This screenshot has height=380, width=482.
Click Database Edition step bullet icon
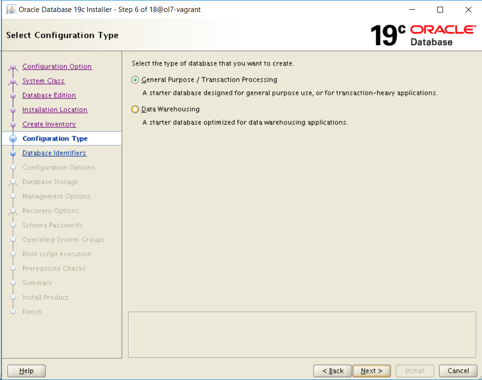(x=13, y=96)
